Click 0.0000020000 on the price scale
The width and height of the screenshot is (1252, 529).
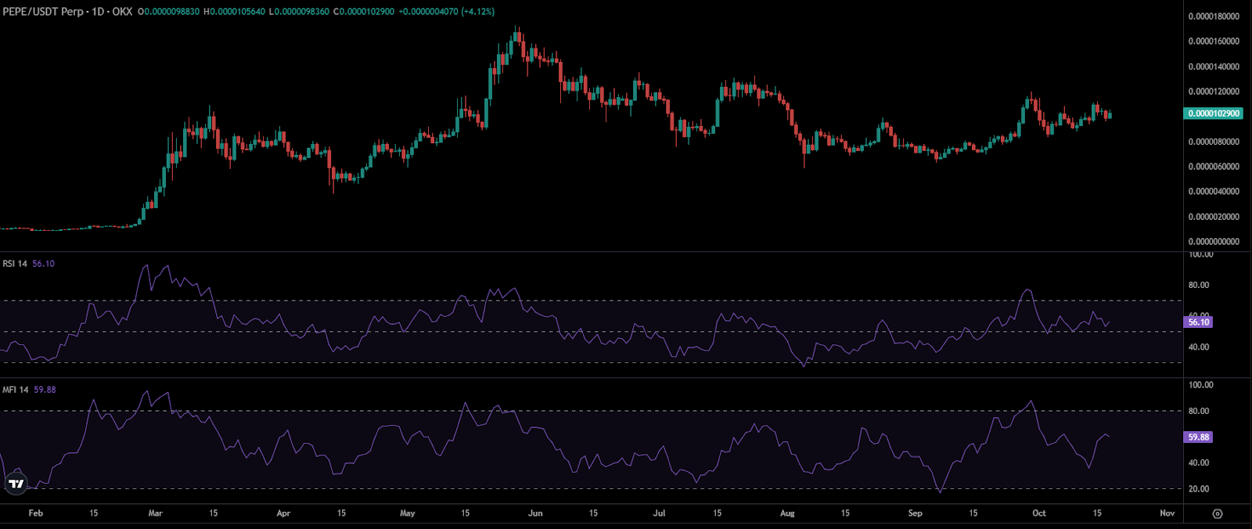point(1214,217)
